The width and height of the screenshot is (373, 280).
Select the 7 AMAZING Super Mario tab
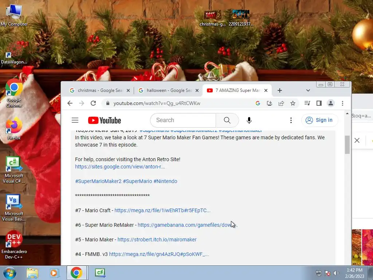(x=237, y=90)
